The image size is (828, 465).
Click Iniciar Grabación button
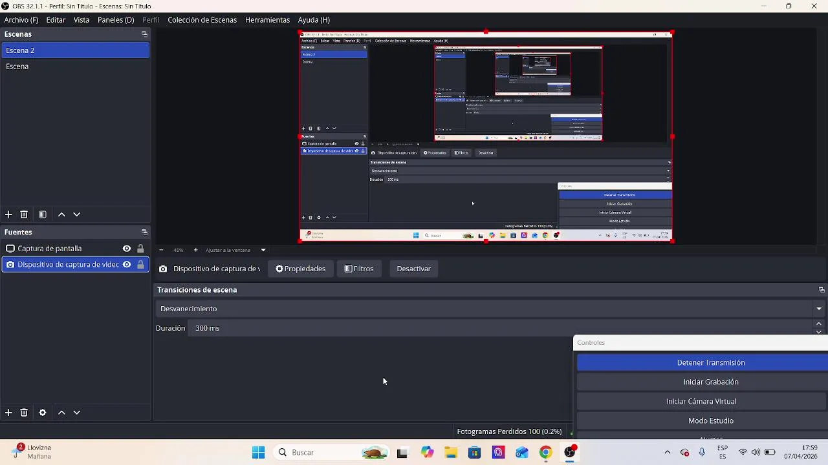pos(702,382)
